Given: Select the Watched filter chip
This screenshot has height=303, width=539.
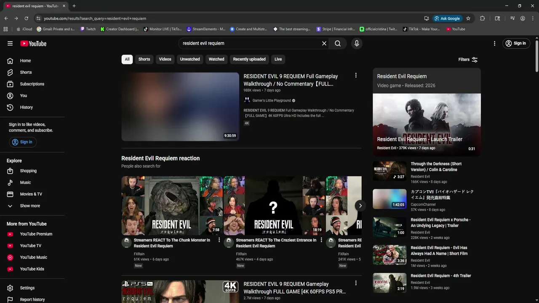Looking at the screenshot, I should pyautogui.click(x=216, y=59).
